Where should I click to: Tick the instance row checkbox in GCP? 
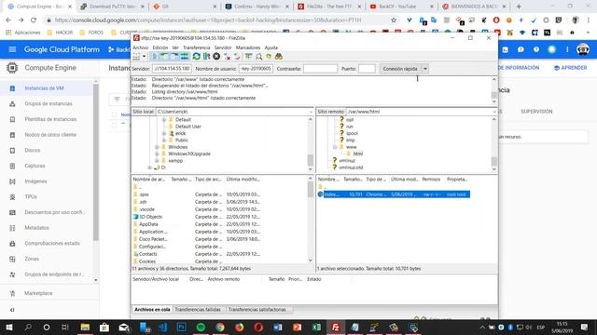[114, 125]
